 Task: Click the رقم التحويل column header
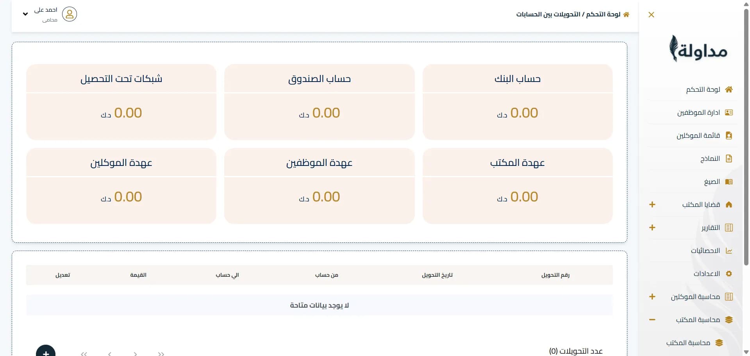pyautogui.click(x=555, y=275)
